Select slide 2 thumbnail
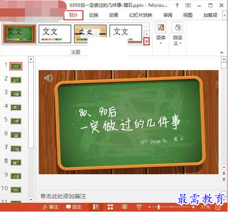 pos(16,80)
